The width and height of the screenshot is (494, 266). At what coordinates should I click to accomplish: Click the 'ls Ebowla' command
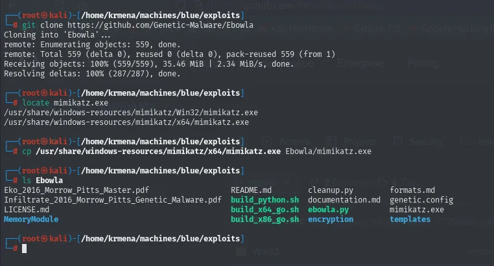pyautogui.click(x=42, y=181)
